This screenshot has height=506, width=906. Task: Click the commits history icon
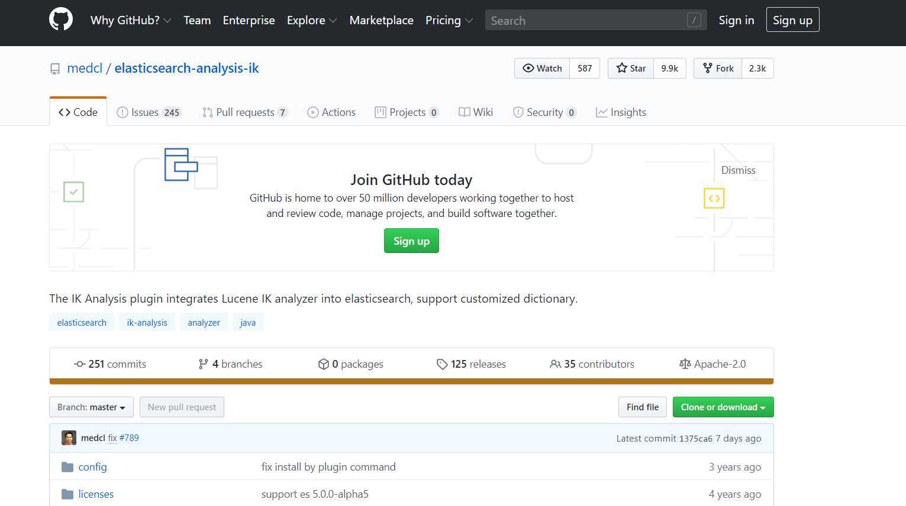click(x=79, y=364)
